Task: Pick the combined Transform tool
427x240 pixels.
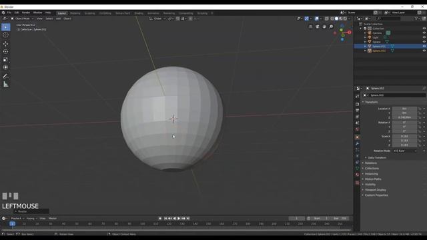Action: [6, 67]
